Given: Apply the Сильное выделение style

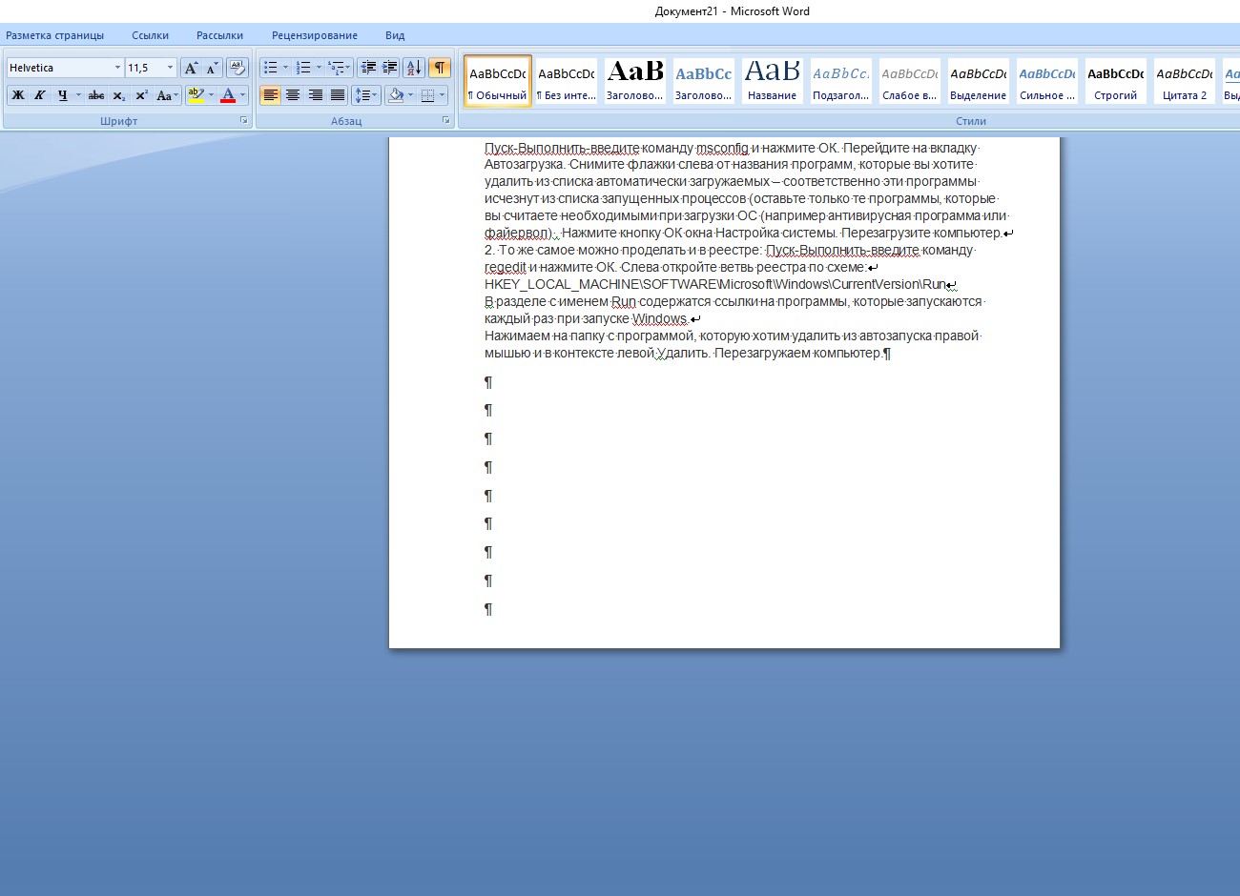Looking at the screenshot, I should 1047,81.
